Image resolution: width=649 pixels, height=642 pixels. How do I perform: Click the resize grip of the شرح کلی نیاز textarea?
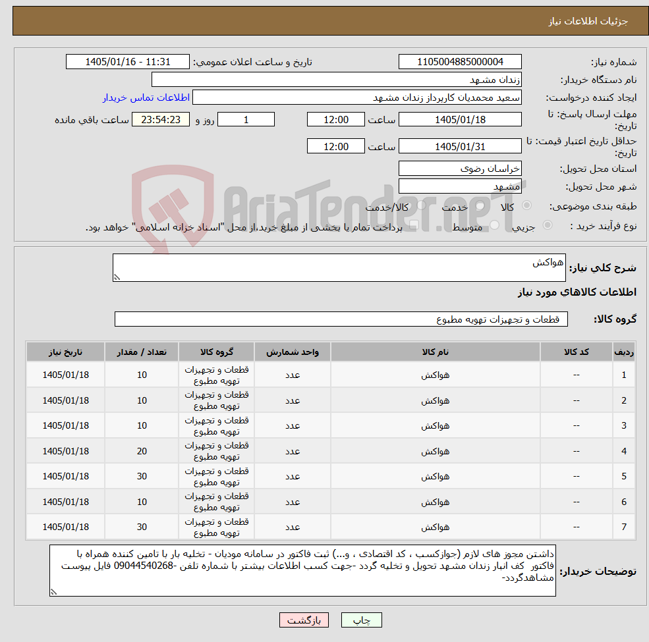pyautogui.click(x=117, y=278)
